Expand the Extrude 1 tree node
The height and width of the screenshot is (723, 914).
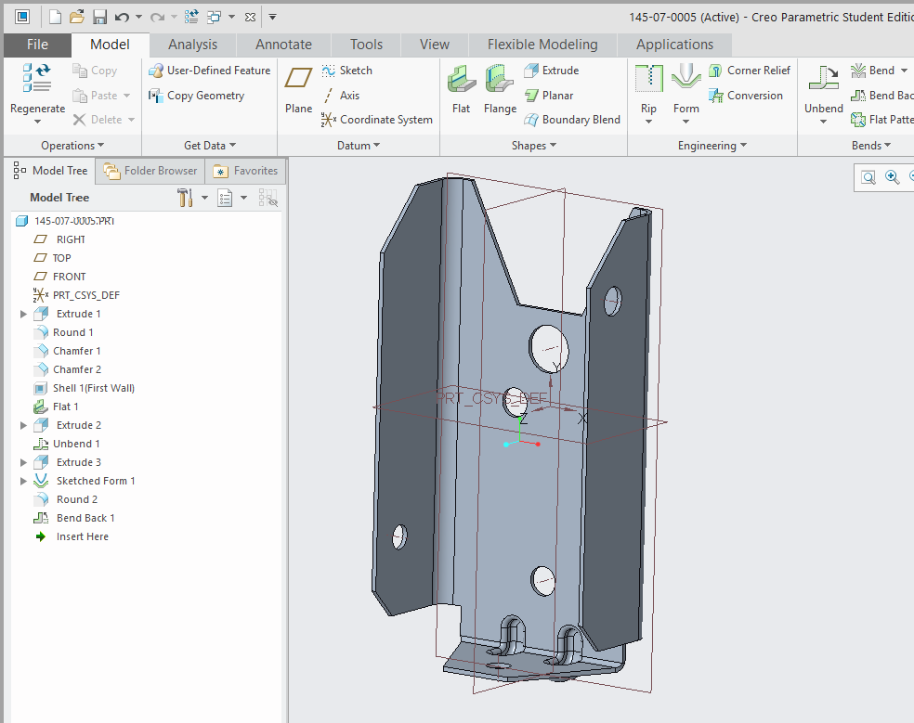20,313
